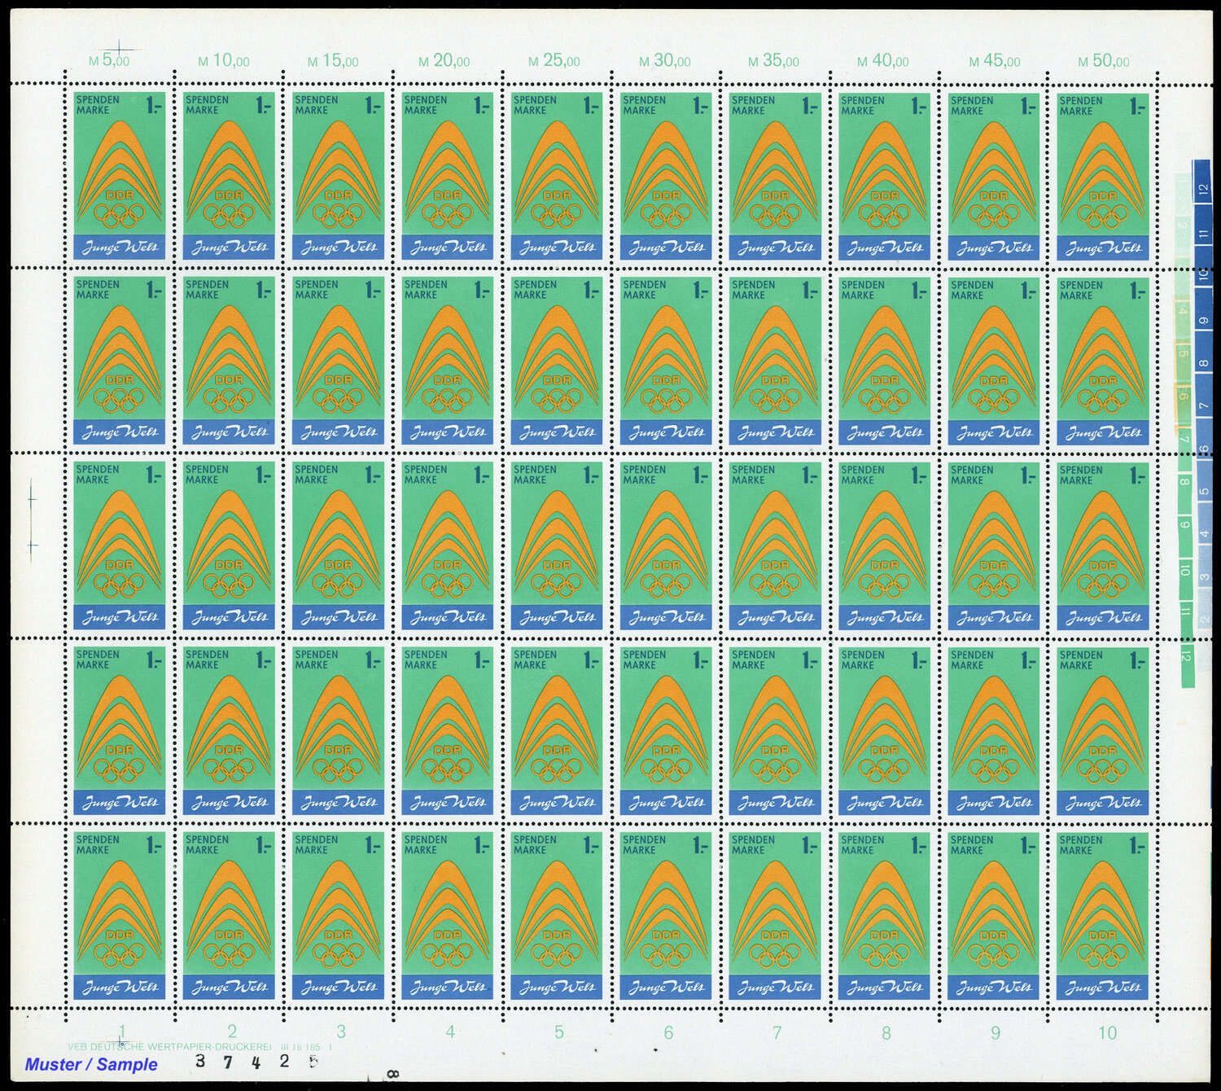Select the 'M 45,00' margin value

pos(994,61)
